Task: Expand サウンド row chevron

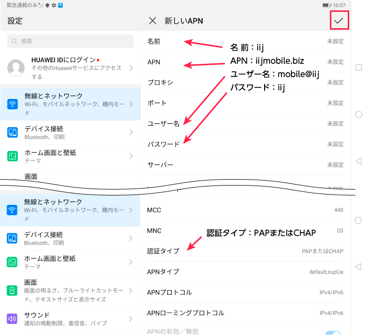Action: point(131,319)
